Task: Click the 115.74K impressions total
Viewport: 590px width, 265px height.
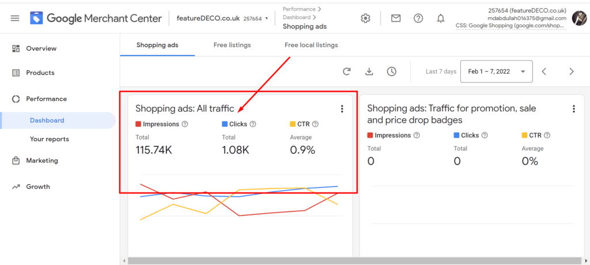Action: [x=153, y=150]
